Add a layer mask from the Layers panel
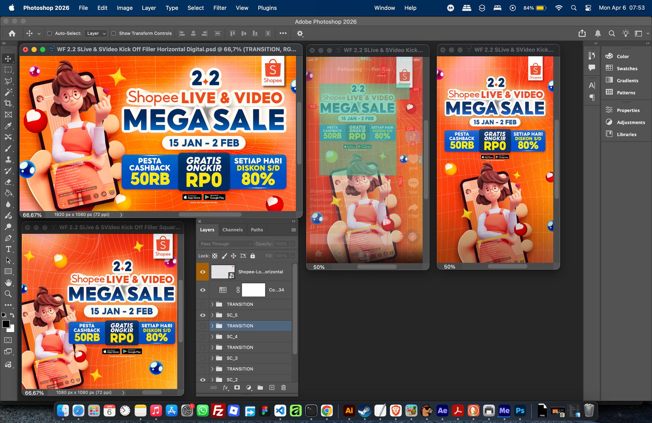This screenshot has height=423, width=652. click(237, 388)
